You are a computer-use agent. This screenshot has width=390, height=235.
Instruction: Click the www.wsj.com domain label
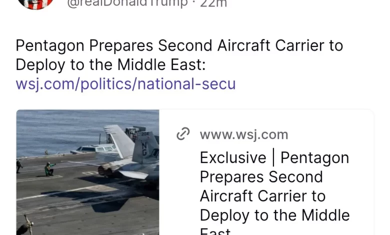[x=244, y=134]
